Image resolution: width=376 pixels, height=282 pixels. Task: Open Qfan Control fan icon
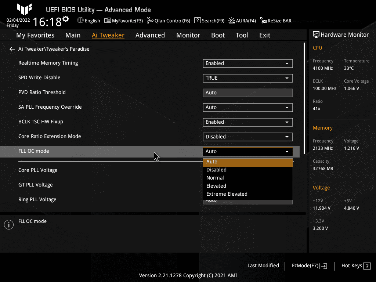(150, 21)
